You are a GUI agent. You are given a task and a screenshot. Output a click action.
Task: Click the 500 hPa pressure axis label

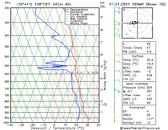pos(7,56)
